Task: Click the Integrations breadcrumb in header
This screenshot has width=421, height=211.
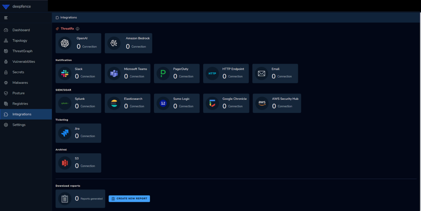Action: click(x=69, y=17)
